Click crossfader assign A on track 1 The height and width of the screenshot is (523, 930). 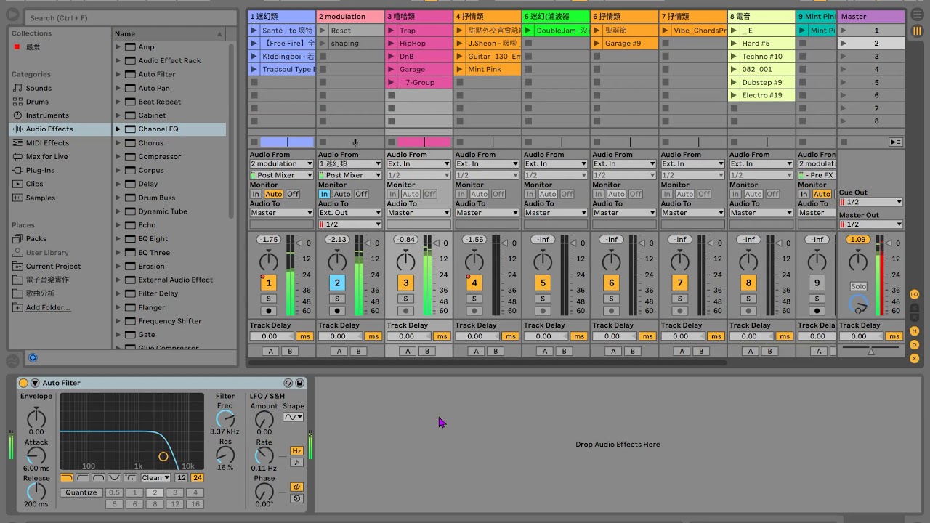271,352
